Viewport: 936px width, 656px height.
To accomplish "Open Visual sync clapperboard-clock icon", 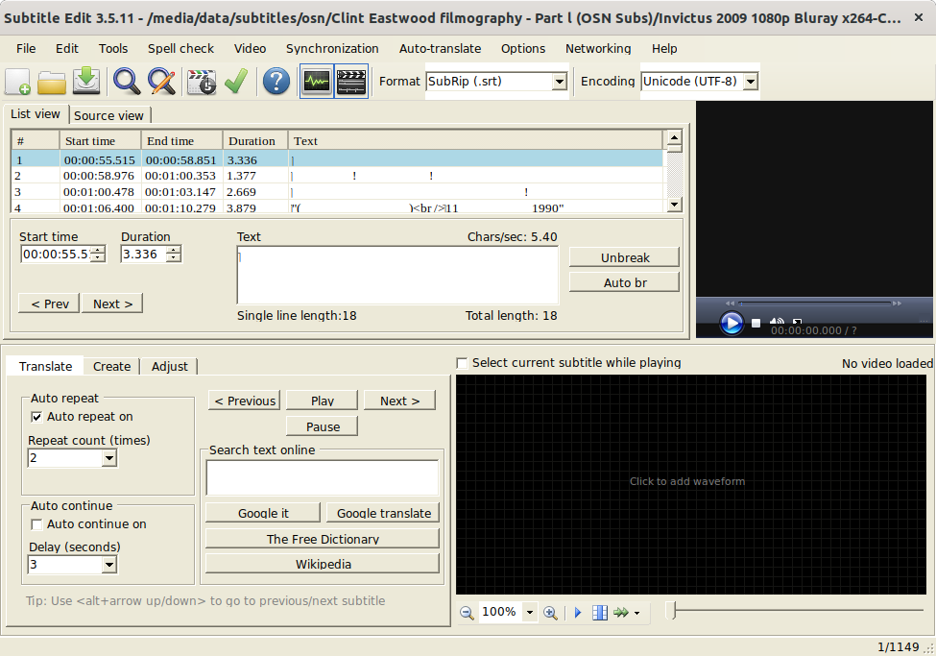I will click(x=202, y=83).
